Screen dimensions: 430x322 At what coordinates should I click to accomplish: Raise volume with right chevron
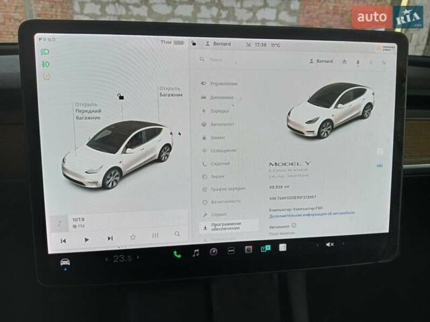point(343,243)
